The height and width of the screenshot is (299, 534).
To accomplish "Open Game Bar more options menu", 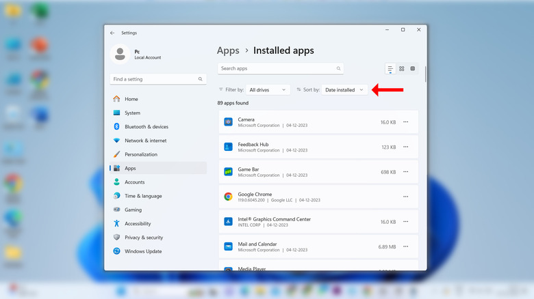I will pos(406,172).
